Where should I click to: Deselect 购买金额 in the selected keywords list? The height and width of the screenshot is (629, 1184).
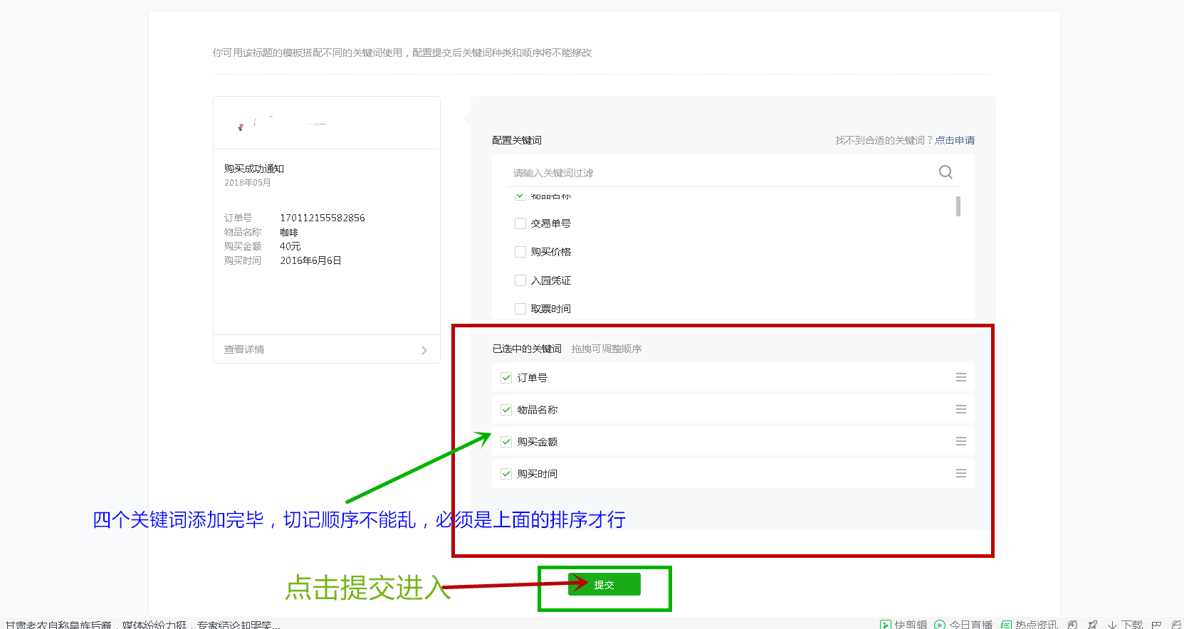tap(506, 442)
